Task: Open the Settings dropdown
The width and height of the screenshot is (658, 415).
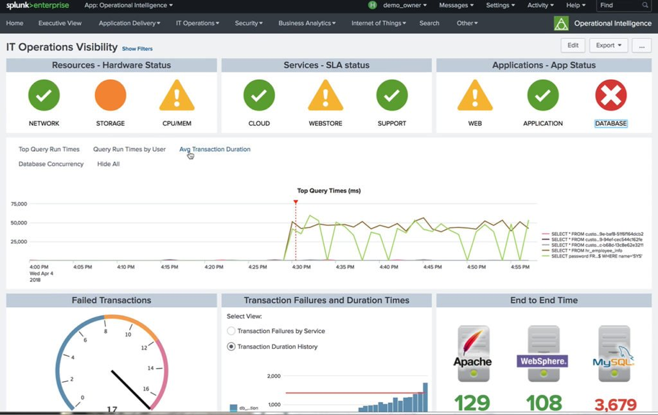Action: click(x=500, y=5)
